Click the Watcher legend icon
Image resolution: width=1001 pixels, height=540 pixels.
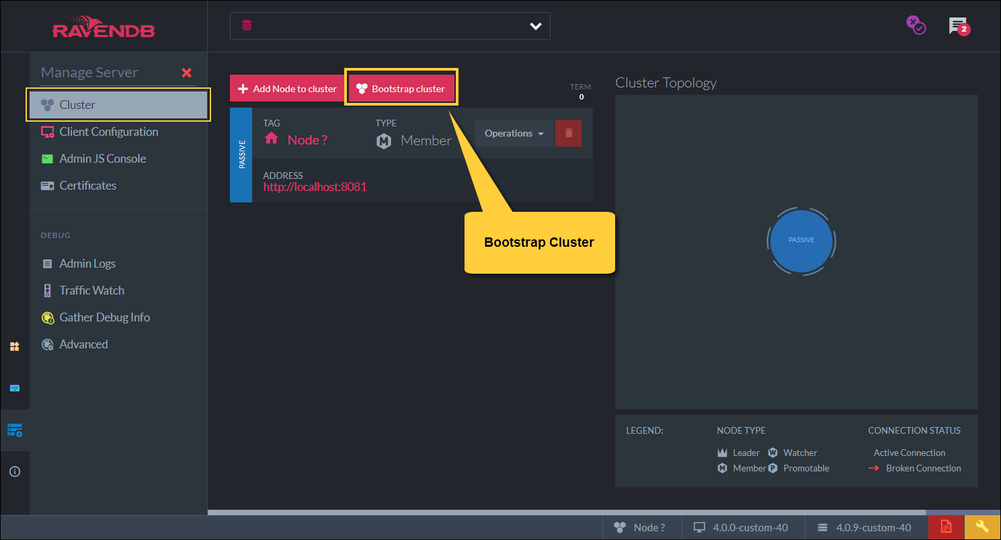(772, 453)
